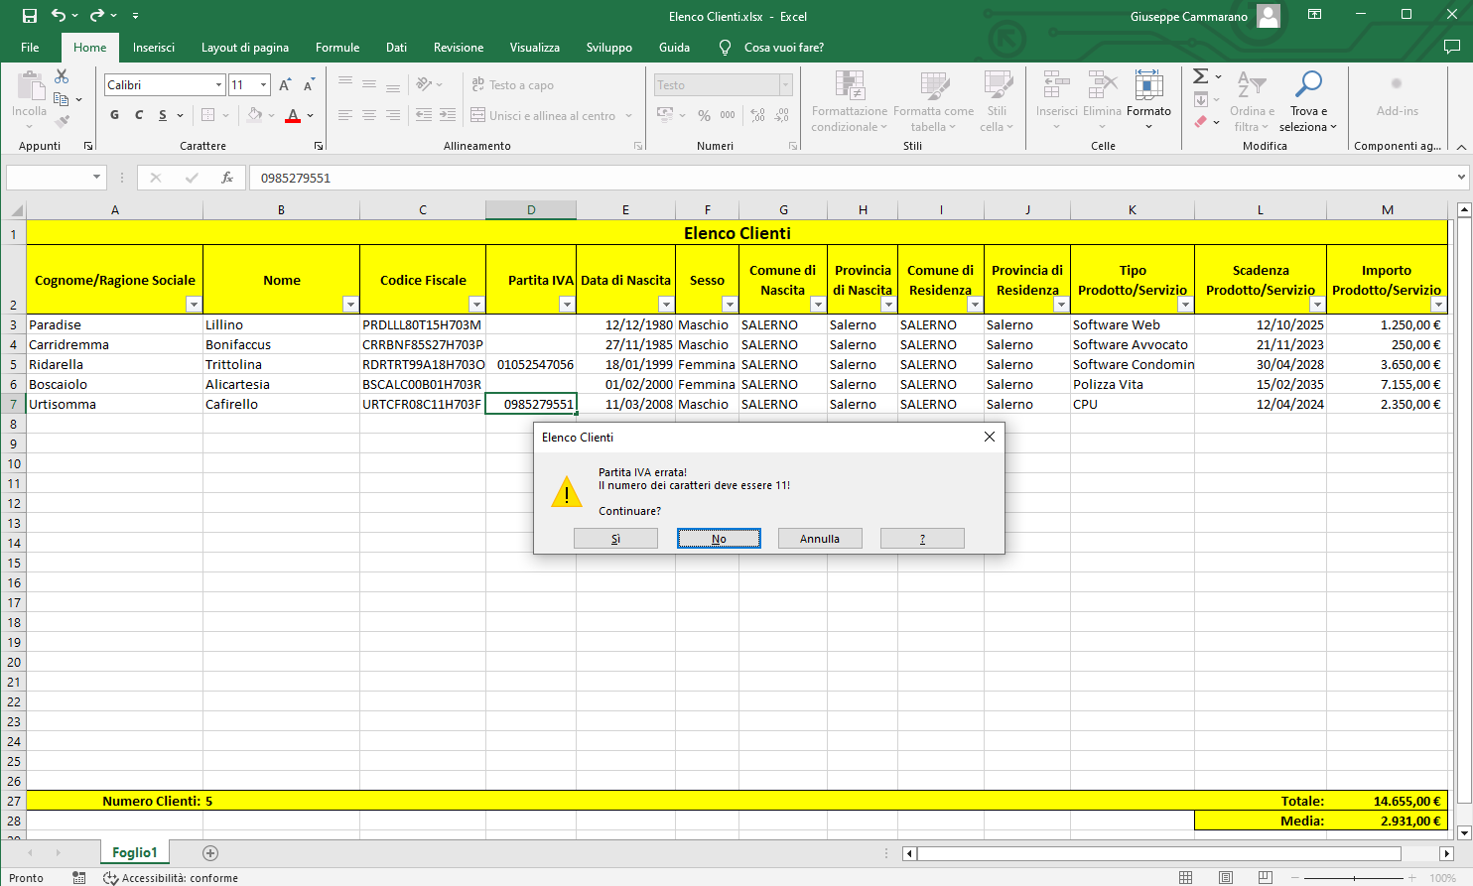Click the zoom slider in status bar
This screenshot has height=886, width=1473.
point(1356,878)
